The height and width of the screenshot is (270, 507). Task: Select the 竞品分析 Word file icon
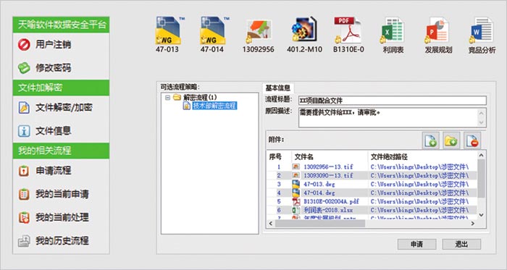[482, 30]
